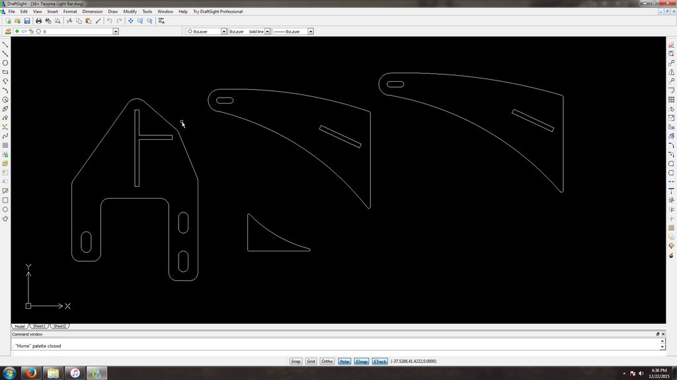Click Try DraftSight Professional link
Screen dimensions: 677x380
pyautogui.click(x=218, y=12)
